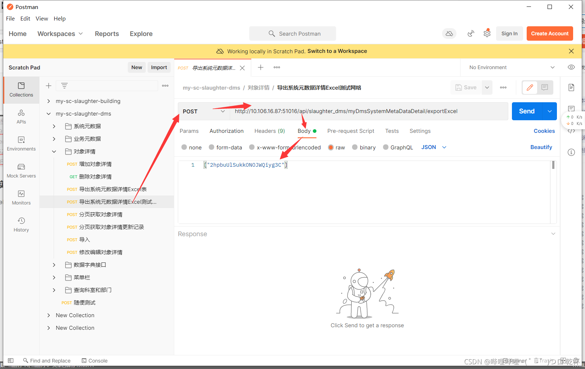Close the scratch pad yellow banner
585x369 pixels.
[x=571, y=51]
